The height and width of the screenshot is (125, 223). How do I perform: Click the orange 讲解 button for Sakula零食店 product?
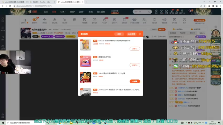coord(135,81)
